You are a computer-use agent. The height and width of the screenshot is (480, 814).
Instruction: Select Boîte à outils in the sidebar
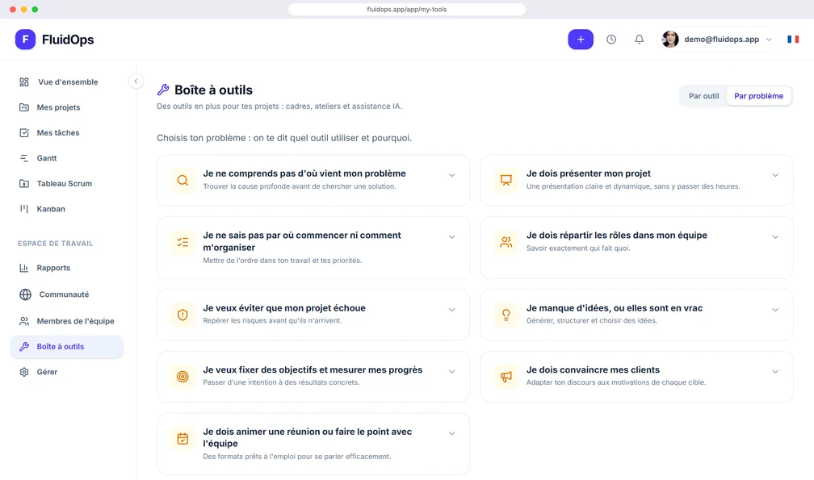pos(67,347)
